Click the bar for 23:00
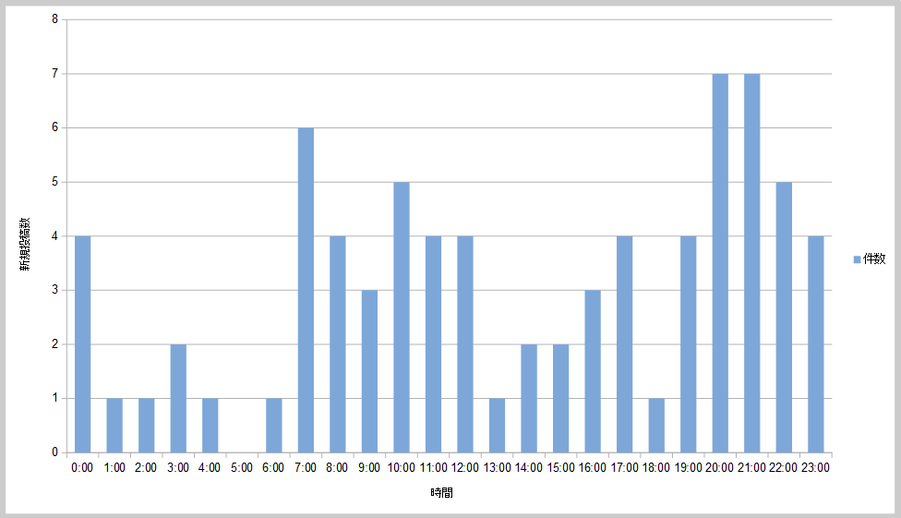 click(816, 344)
